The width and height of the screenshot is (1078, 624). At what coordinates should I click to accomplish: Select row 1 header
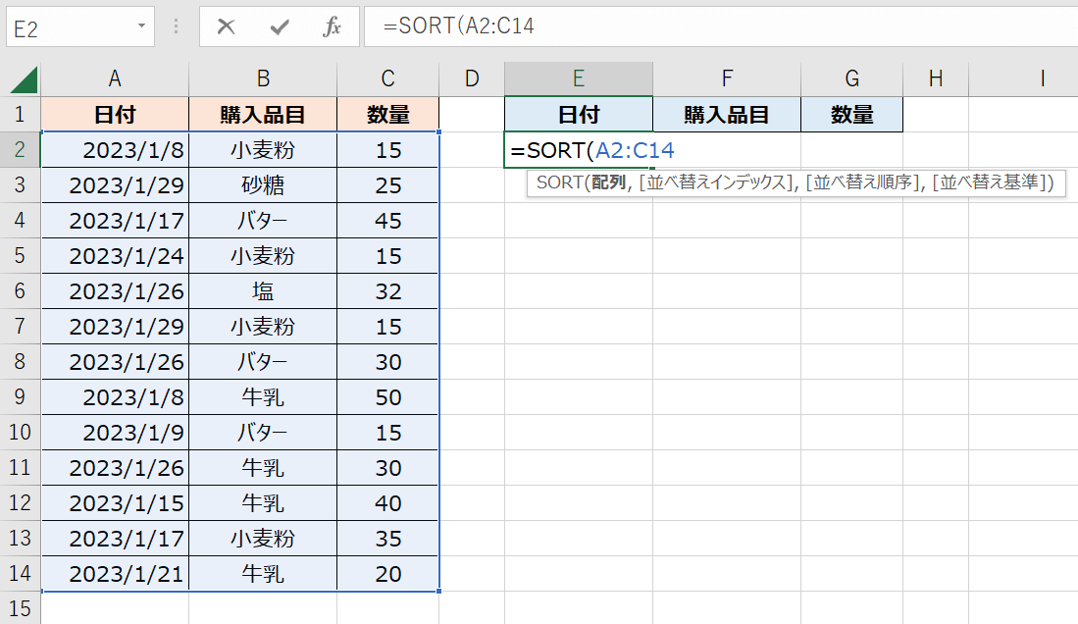click(x=21, y=115)
